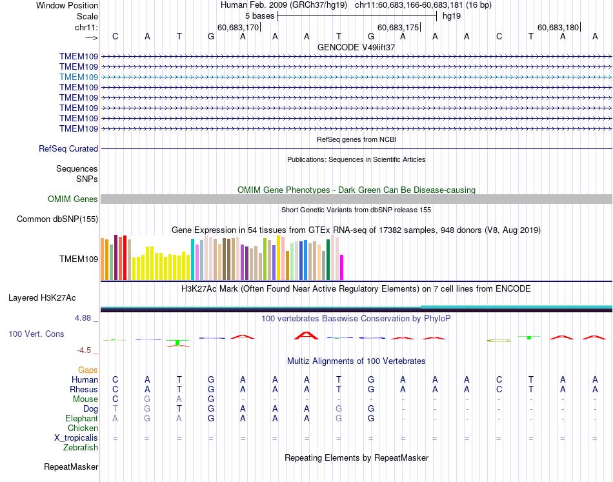Click the dark green bar in GTEx expression chart
Screen dimensions: 613x482
(x=328, y=259)
